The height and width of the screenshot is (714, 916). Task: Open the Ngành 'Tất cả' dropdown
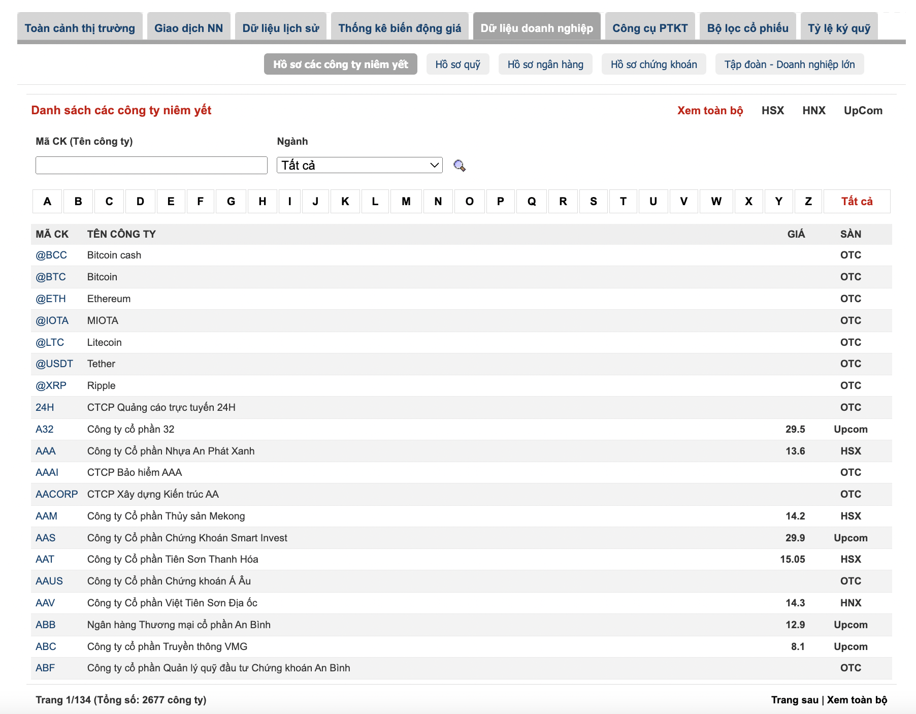click(x=359, y=165)
